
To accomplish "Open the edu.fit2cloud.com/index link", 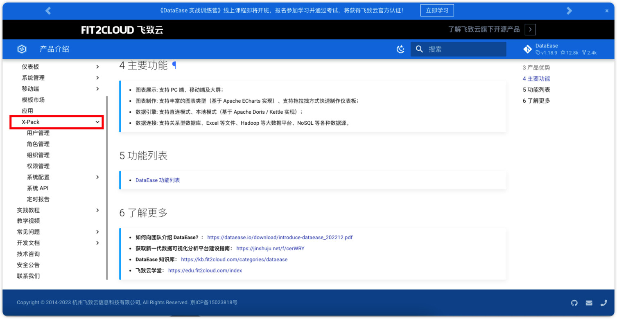I will (205, 270).
